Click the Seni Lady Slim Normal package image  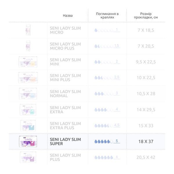[x=28, y=94]
